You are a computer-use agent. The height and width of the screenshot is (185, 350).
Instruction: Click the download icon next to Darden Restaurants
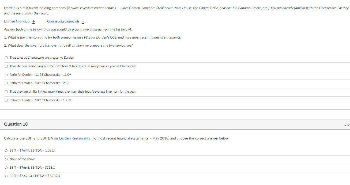93,139
